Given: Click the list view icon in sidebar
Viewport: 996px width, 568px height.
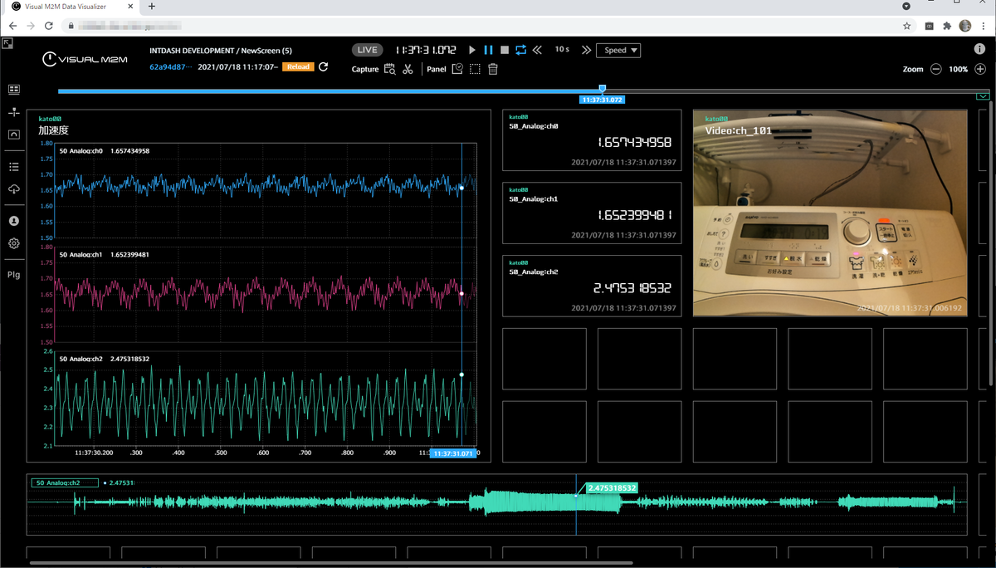Looking at the screenshot, I should 14,167.
